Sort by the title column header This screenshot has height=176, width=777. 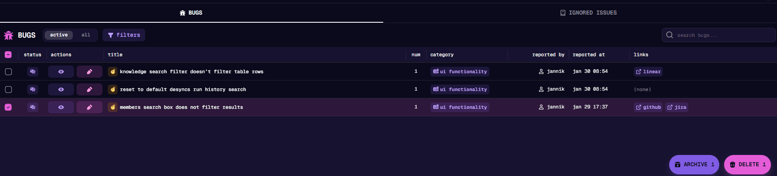pos(115,55)
